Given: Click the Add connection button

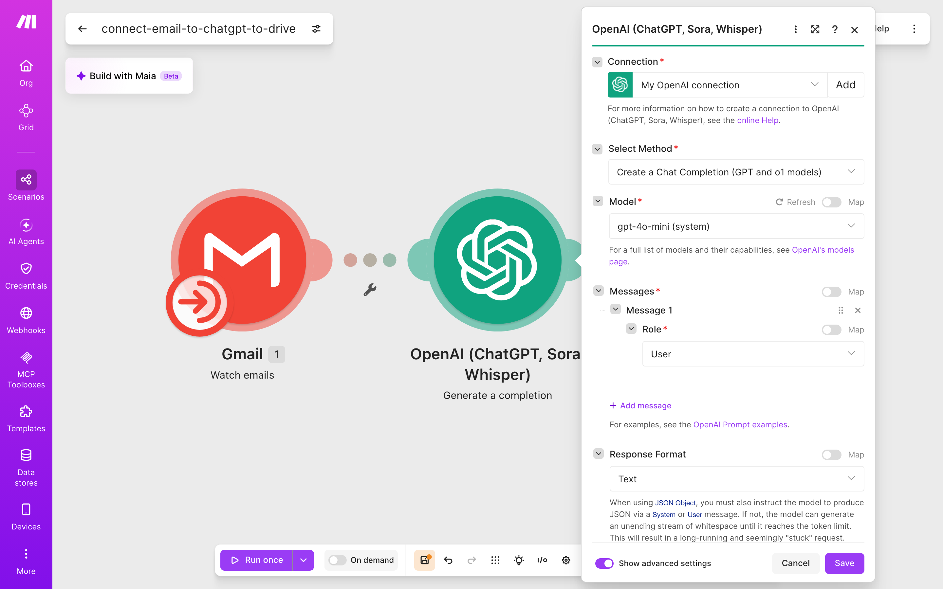Looking at the screenshot, I should [x=845, y=85].
